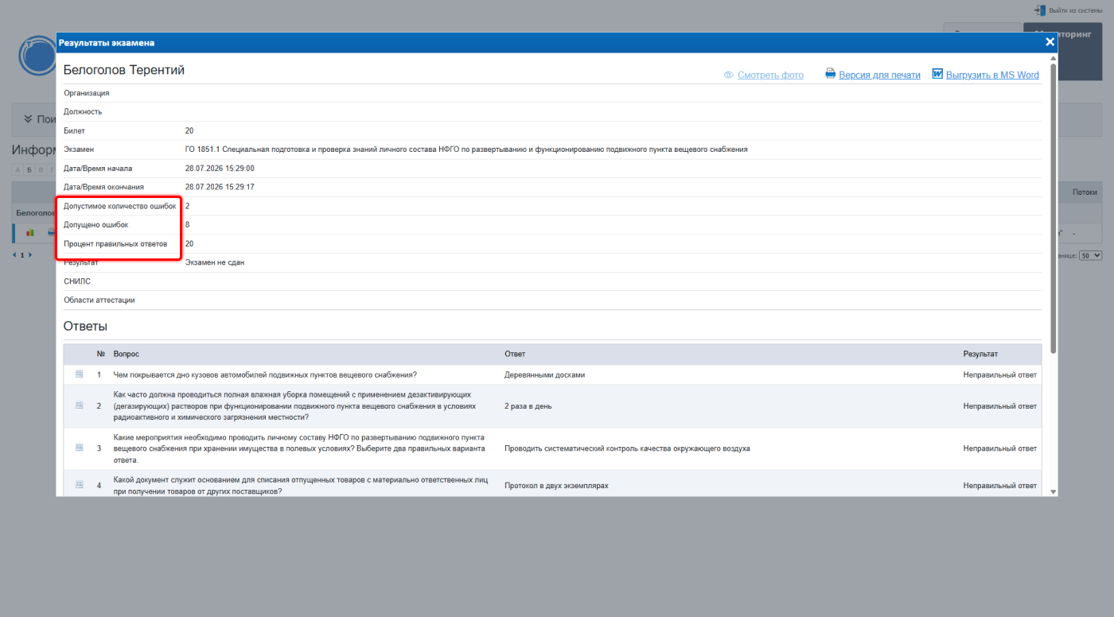This screenshot has width=1114, height=617.
Task: Click the Области аттестации label
Action: coord(99,300)
